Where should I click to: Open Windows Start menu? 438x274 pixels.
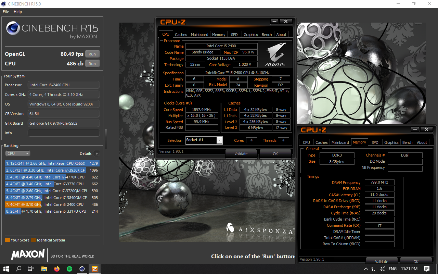click(x=6, y=269)
